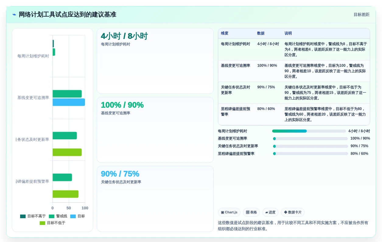This screenshot has height=242, width=382.
Task: Select the 里程碑偏差提前预警率 table row label
Action: click(x=236, y=112)
